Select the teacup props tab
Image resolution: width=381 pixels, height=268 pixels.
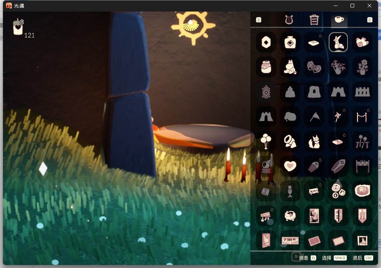339,19
